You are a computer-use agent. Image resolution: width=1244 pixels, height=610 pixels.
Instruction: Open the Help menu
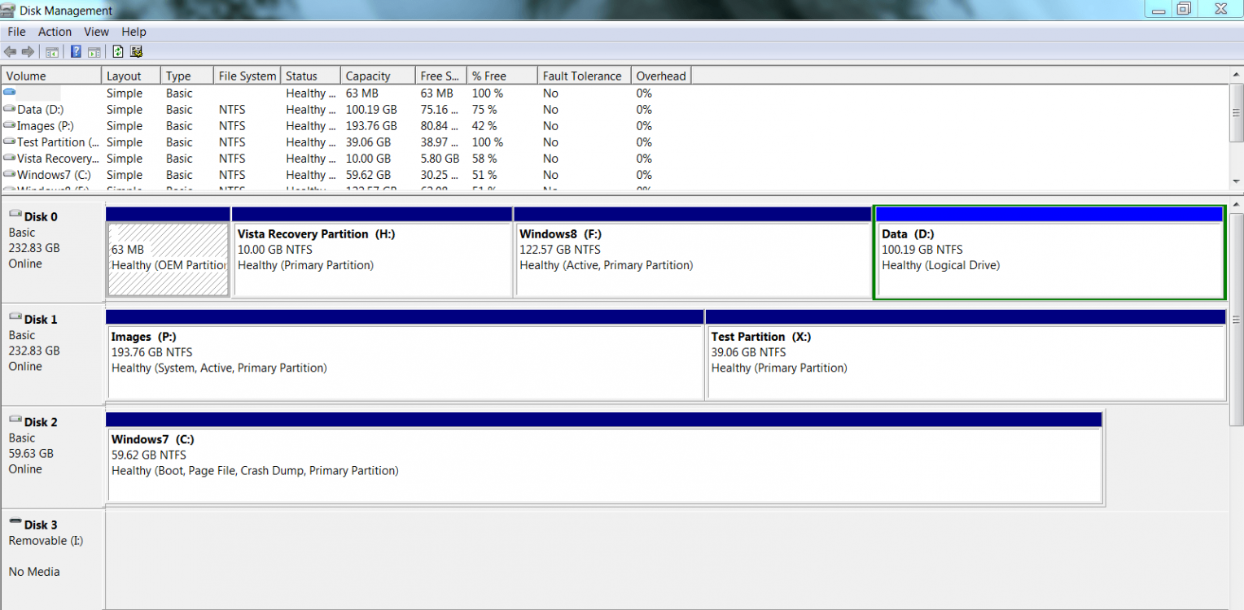(134, 32)
